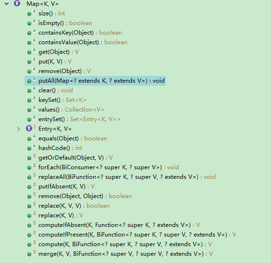
Task: Collapse the Map<K, V> tree node
Action: (x=6, y=3)
